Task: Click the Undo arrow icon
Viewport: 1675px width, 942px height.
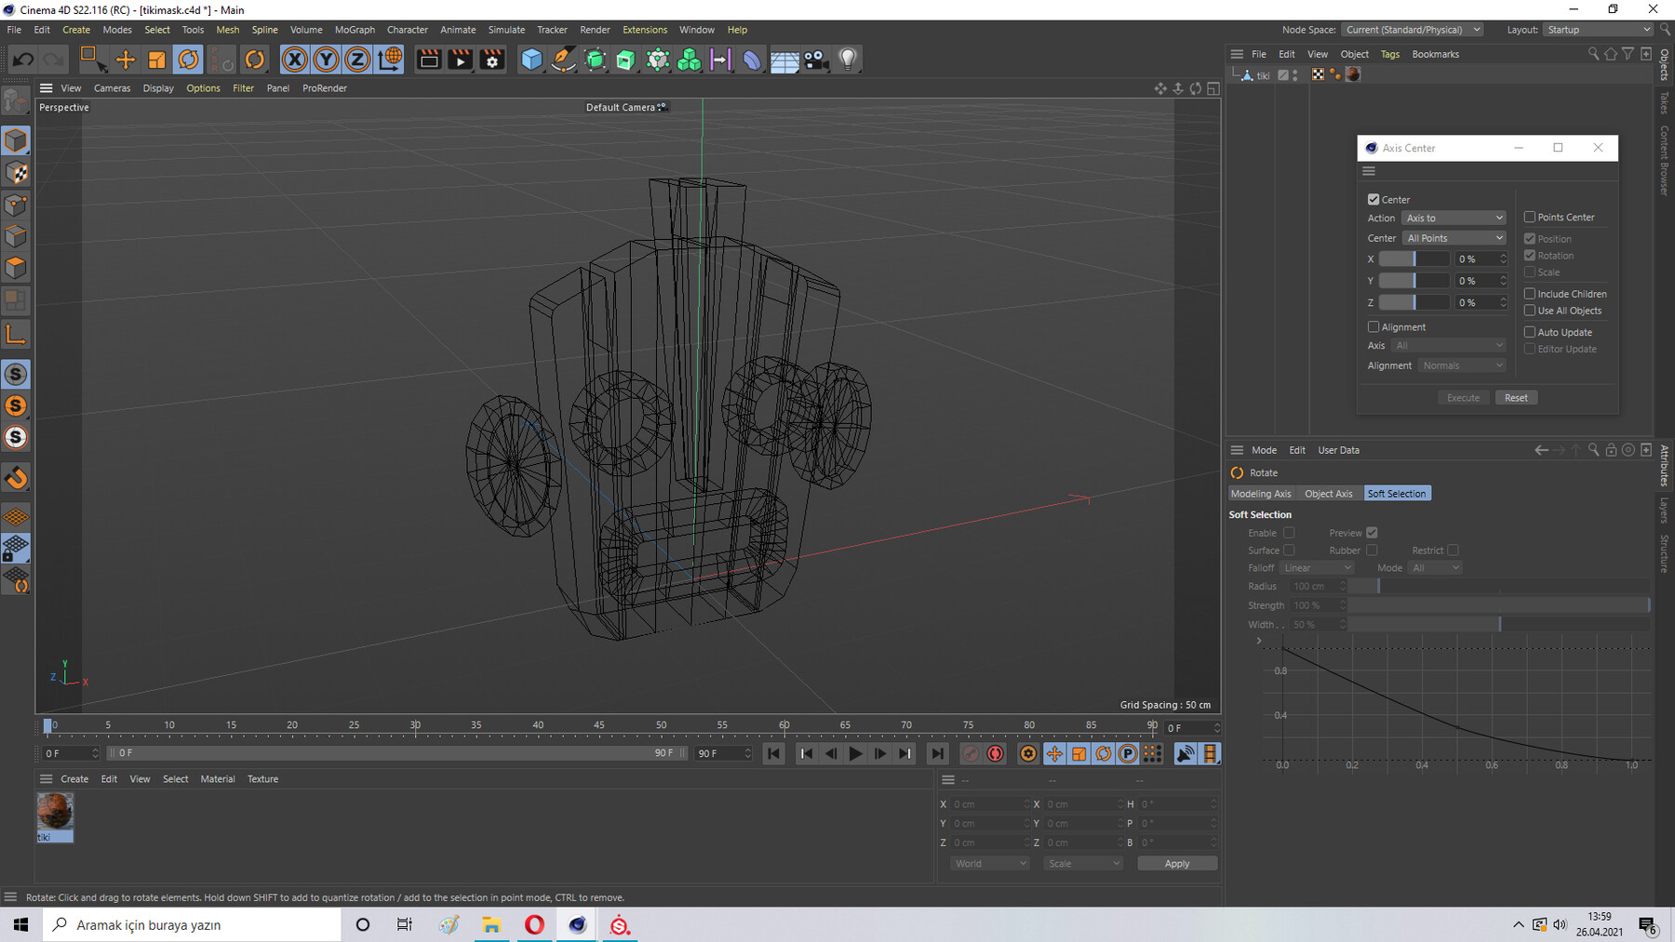Action: click(x=23, y=60)
